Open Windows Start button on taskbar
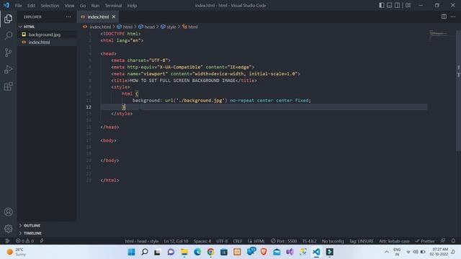Screen dimensions: 461x259 (131, 252)
